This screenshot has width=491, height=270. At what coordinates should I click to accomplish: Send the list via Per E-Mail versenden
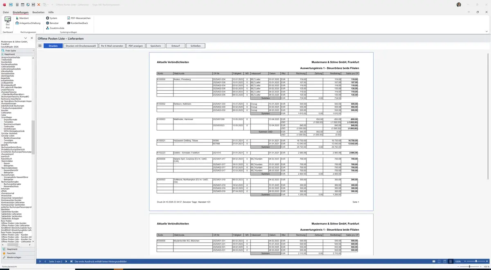[x=112, y=46]
